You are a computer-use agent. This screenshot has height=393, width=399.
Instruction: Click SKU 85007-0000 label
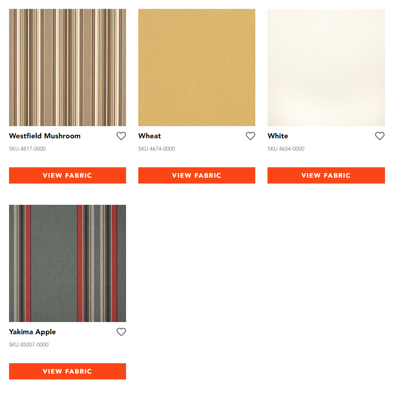tap(29, 345)
